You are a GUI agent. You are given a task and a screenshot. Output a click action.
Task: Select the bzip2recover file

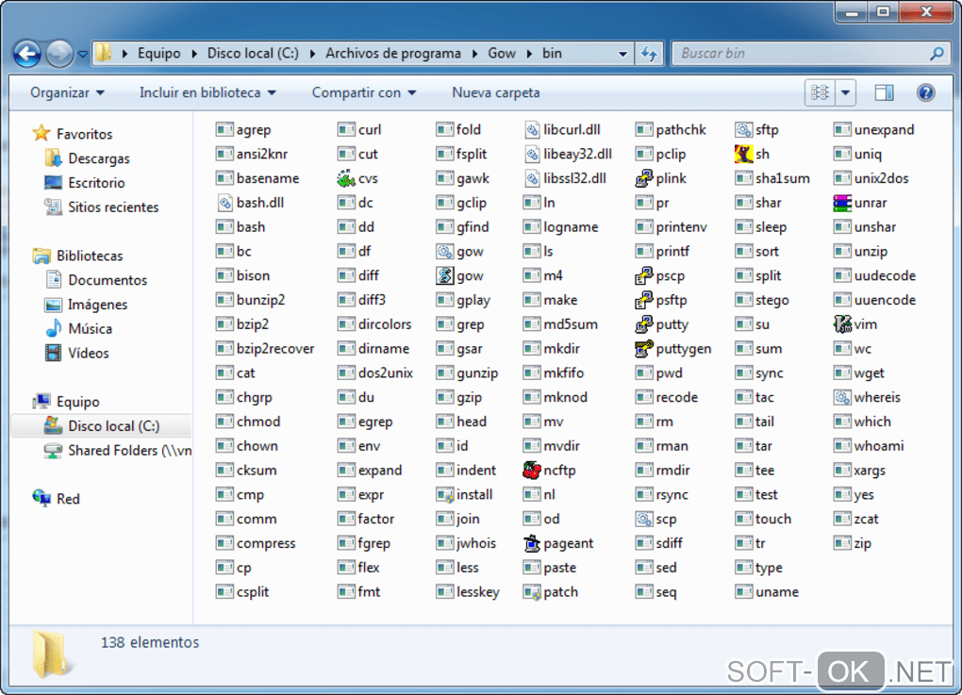(265, 349)
